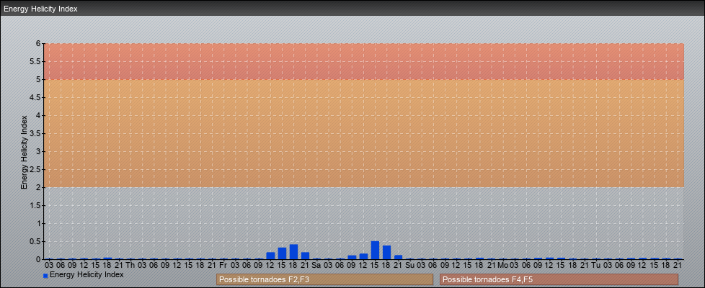Click the 'Tu' day label on x-axis
The width and height of the screenshot is (705, 288).
tap(595, 265)
